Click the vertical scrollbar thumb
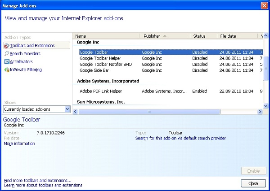 [265, 69]
